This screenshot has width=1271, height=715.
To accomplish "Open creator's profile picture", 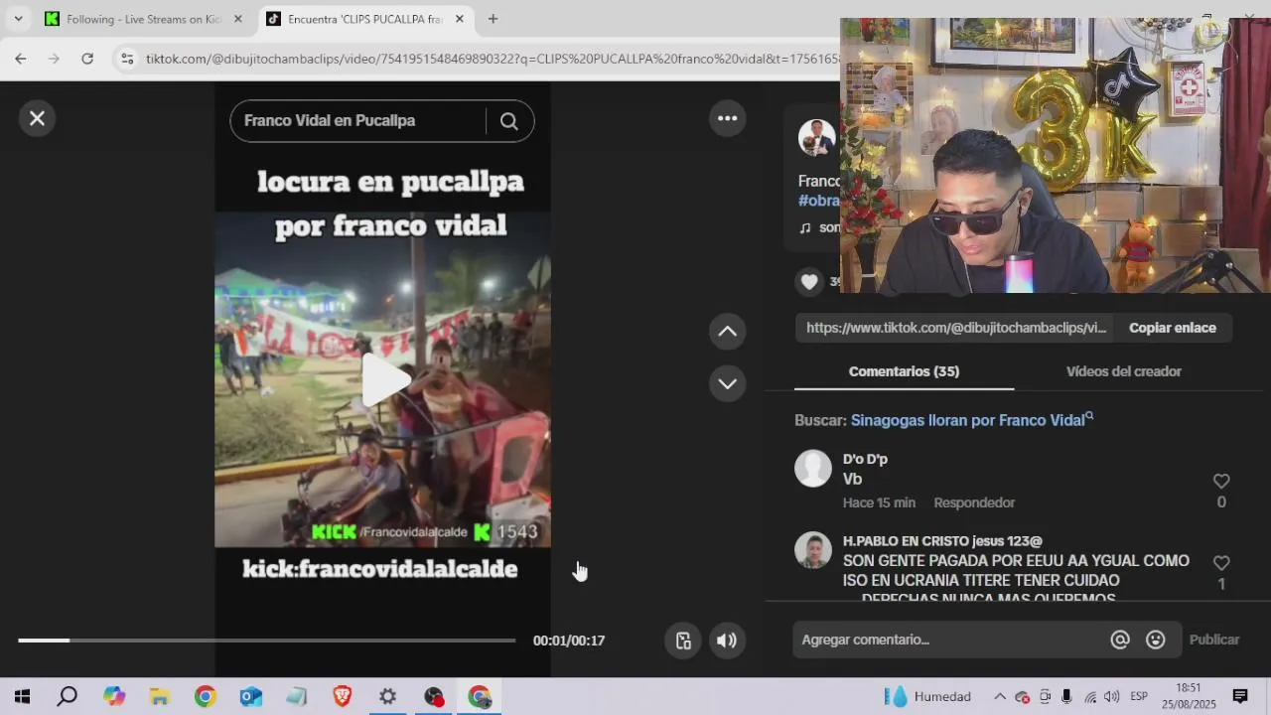I will point(816,138).
